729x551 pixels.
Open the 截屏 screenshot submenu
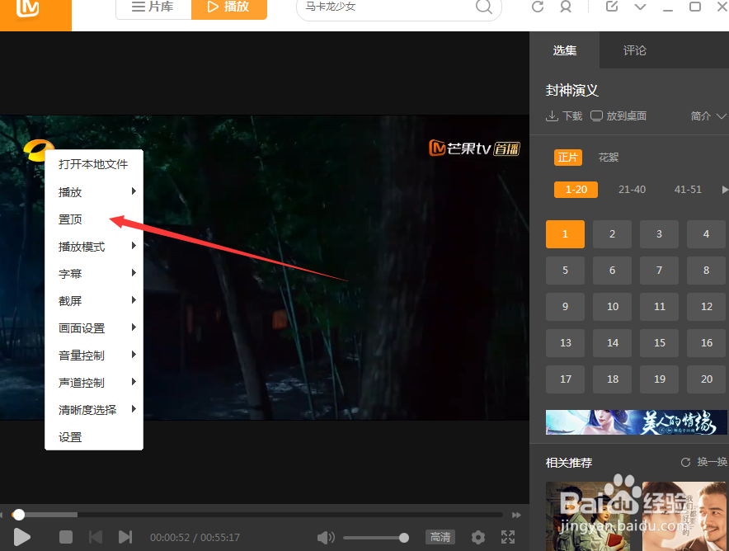(x=93, y=301)
